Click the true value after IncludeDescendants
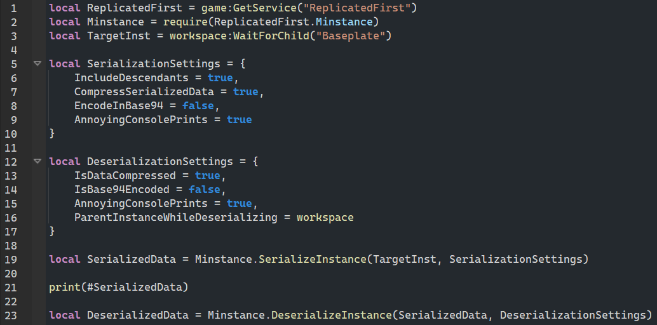This screenshot has width=657, height=325. 220,77
